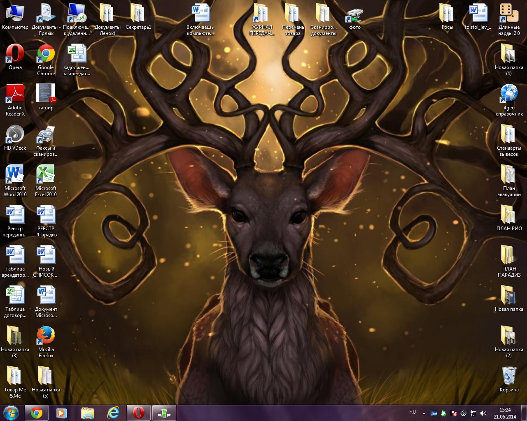Select the tolstoi_lev Word document

(x=478, y=17)
